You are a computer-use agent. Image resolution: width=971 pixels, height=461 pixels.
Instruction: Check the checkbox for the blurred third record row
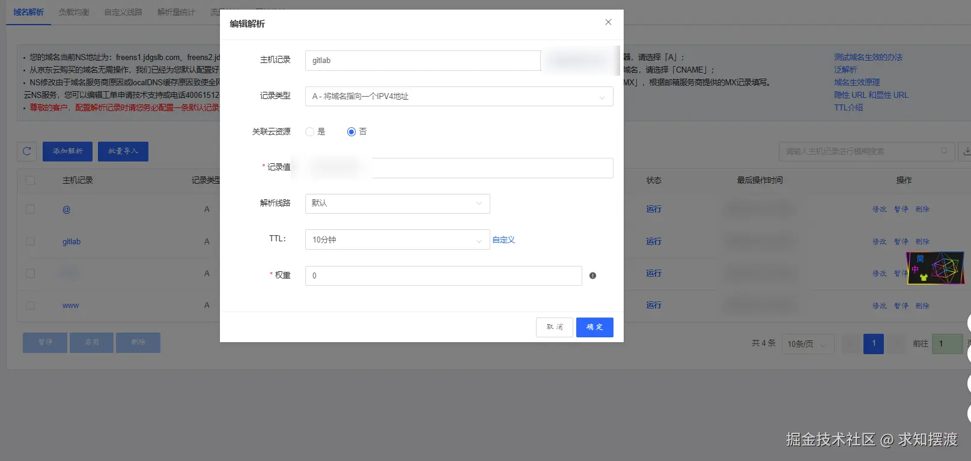tap(31, 273)
